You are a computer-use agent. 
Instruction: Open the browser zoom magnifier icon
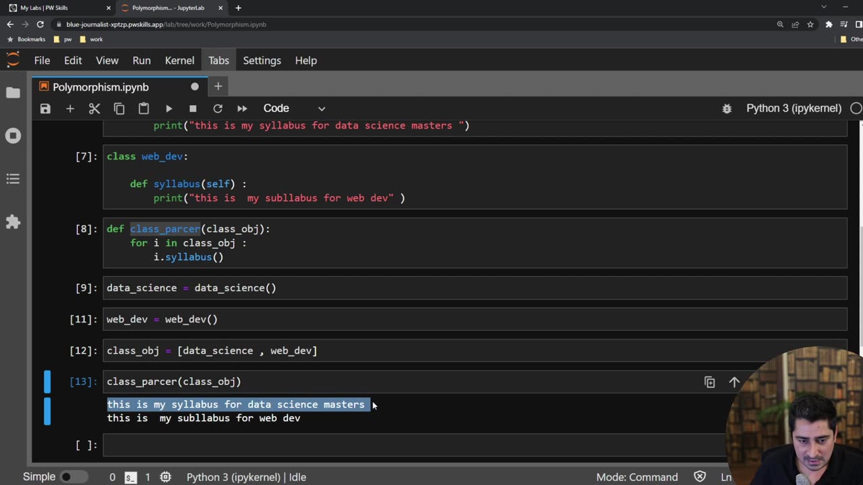coord(780,24)
